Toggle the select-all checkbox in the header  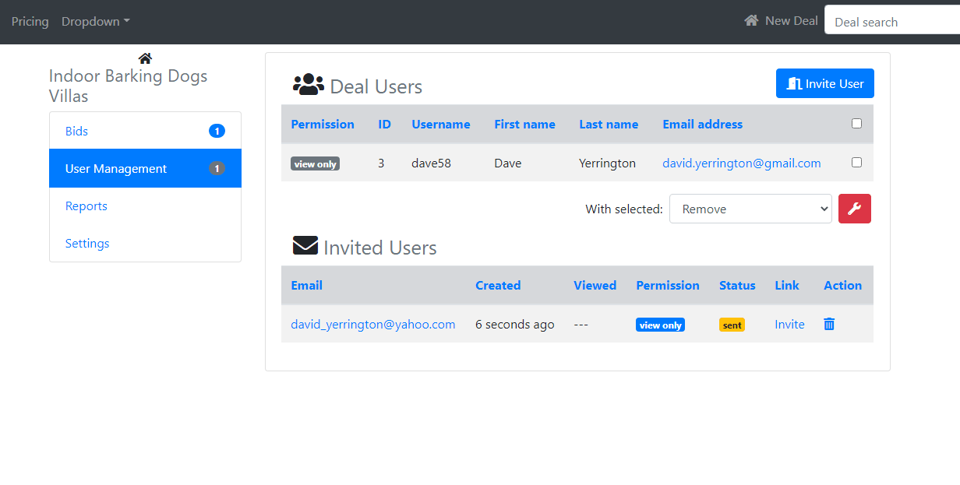(856, 124)
